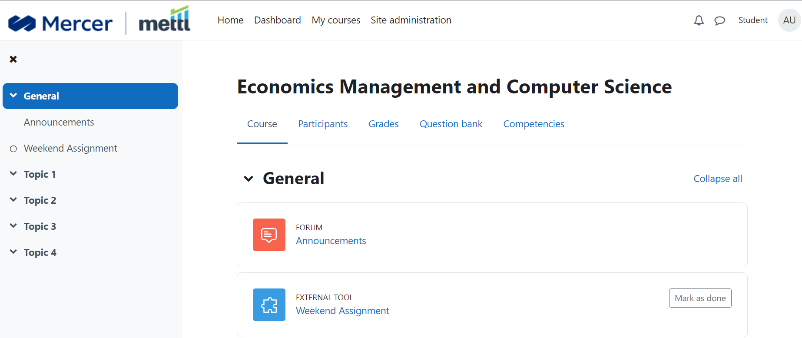The height and width of the screenshot is (338, 802).
Task: Open Dashboard in top navigation
Action: (x=277, y=20)
